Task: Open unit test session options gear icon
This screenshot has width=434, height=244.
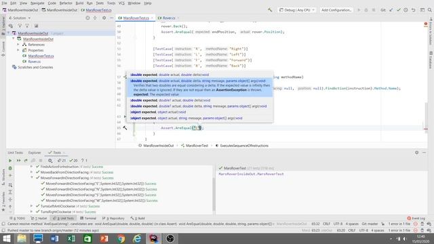Action: 50,161
